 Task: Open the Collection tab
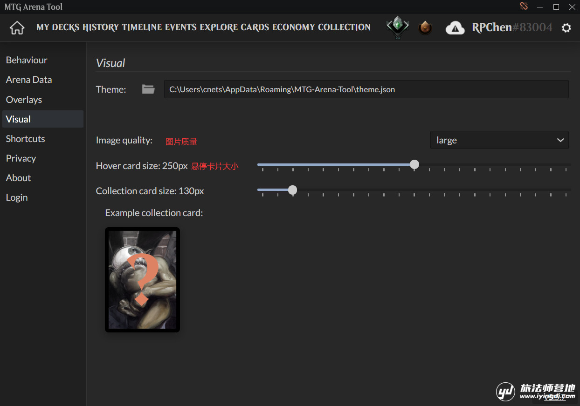[x=344, y=27]
